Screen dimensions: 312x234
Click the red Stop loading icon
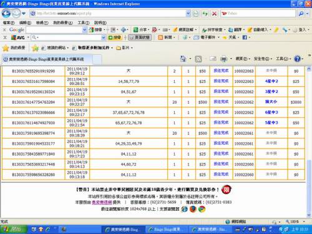click(x=214, y=14)
